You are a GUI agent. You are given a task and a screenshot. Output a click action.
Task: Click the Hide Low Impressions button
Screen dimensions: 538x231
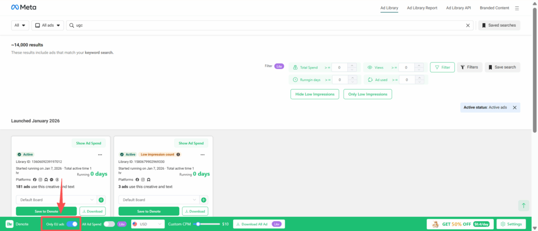[314, 94]
